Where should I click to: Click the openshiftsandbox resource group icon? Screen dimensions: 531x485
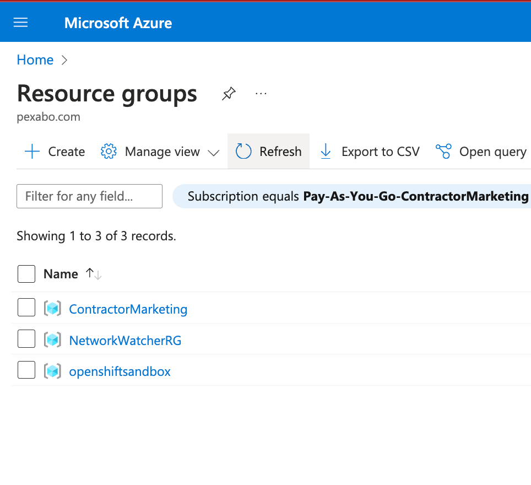52,371
